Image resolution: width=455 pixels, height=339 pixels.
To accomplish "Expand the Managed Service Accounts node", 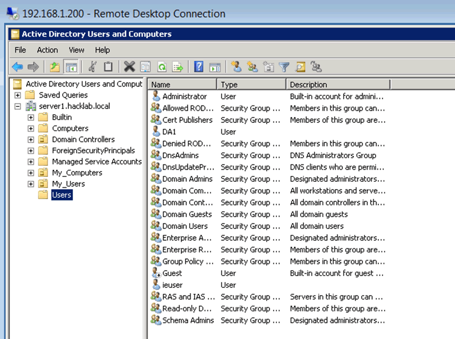I will (31, 162).
